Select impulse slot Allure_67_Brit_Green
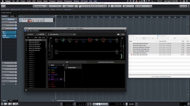The height and width of the screenshot is (106, 190). [34, 46]
